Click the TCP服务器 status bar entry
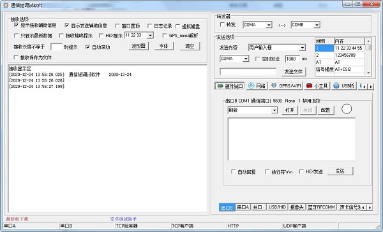This screenshot has width=383, height=232. [x=143, y=226]
